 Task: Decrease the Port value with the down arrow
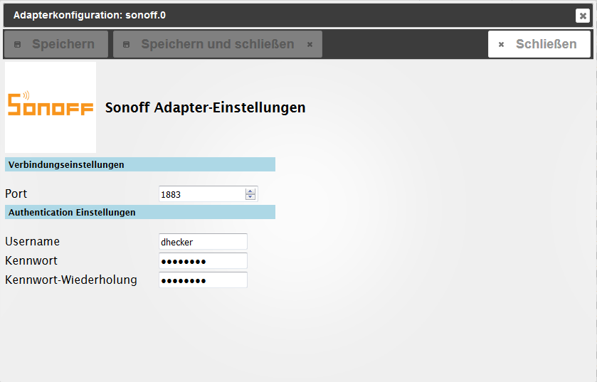250,197
